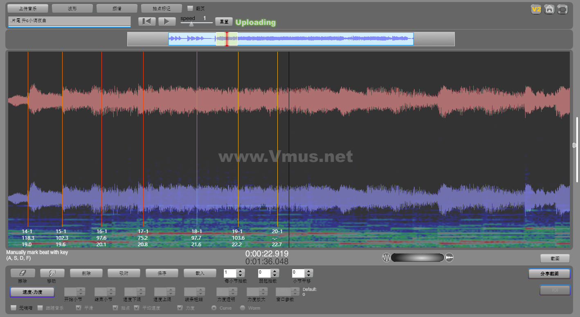The image size is (580, 317).
Task: Click the 速度-力度 tempo-dynamics button
Action: click(x=32, y=292)
